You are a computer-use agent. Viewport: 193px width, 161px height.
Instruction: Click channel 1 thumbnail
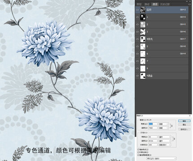(x=143, y=17)
